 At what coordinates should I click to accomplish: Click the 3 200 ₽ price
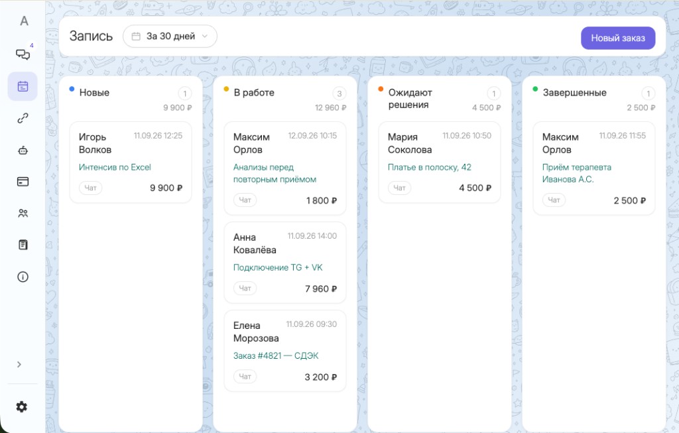pyautogui.click(x=321, y=377)
